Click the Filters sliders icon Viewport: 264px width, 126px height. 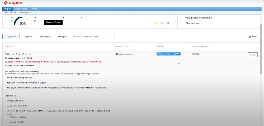click(249, 36)
